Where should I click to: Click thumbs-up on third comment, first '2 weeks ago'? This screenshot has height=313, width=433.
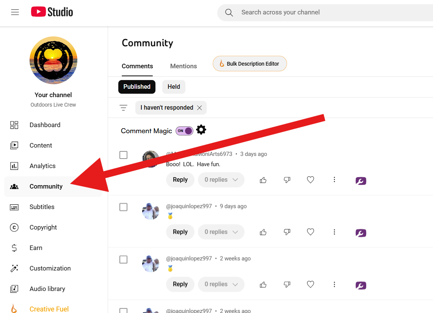tap(263, 285)
